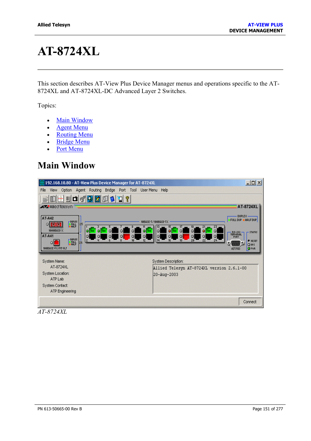Viewport: 311px width, 441px height.
Task: Click the AT-8724XL System Name value
Action: click(59, 267)
